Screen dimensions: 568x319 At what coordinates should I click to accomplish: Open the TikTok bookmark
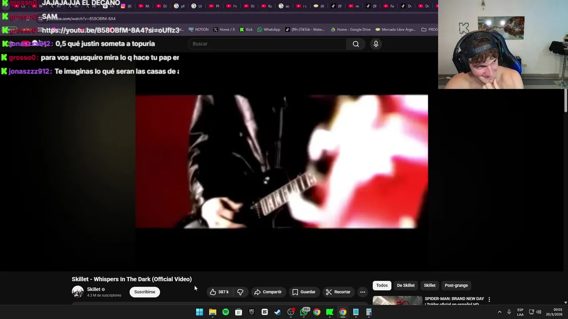[305, 30]
